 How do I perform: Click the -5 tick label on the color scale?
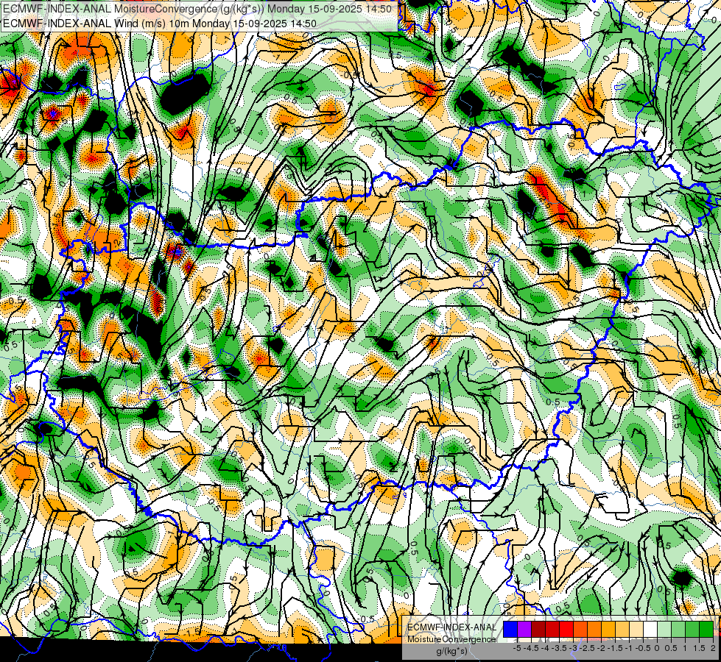(x=517, y=648)
